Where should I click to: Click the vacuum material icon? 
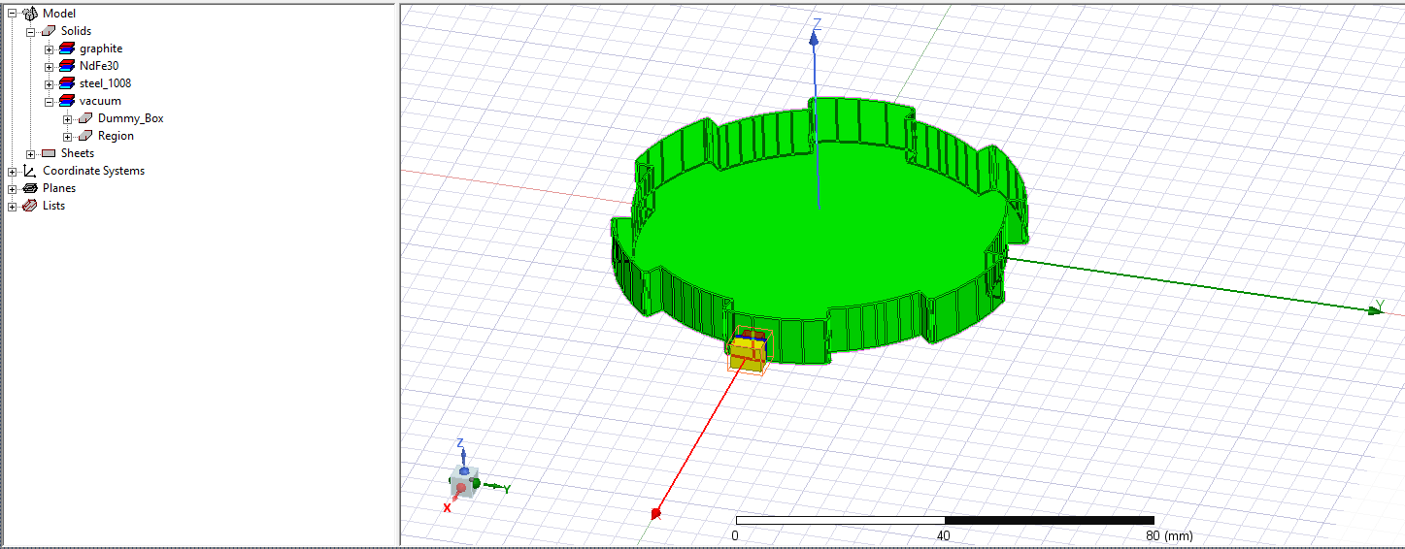coord(67,101)
